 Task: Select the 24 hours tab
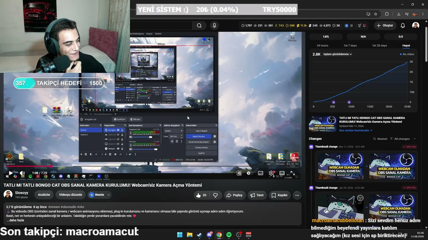(x=322, y=46)
